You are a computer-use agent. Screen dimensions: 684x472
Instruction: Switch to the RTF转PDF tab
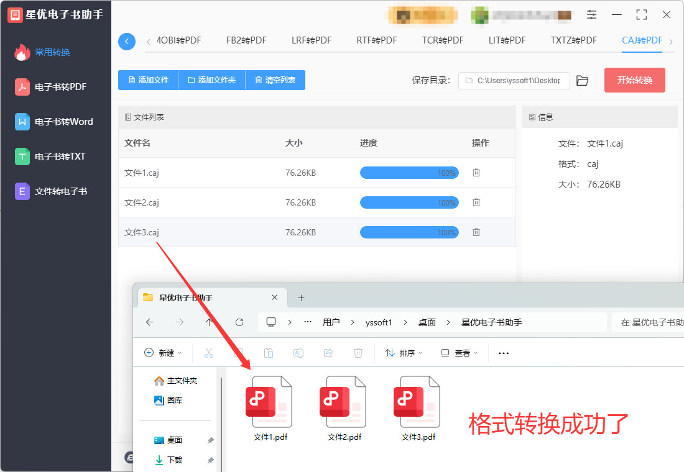tap(376, 40)
